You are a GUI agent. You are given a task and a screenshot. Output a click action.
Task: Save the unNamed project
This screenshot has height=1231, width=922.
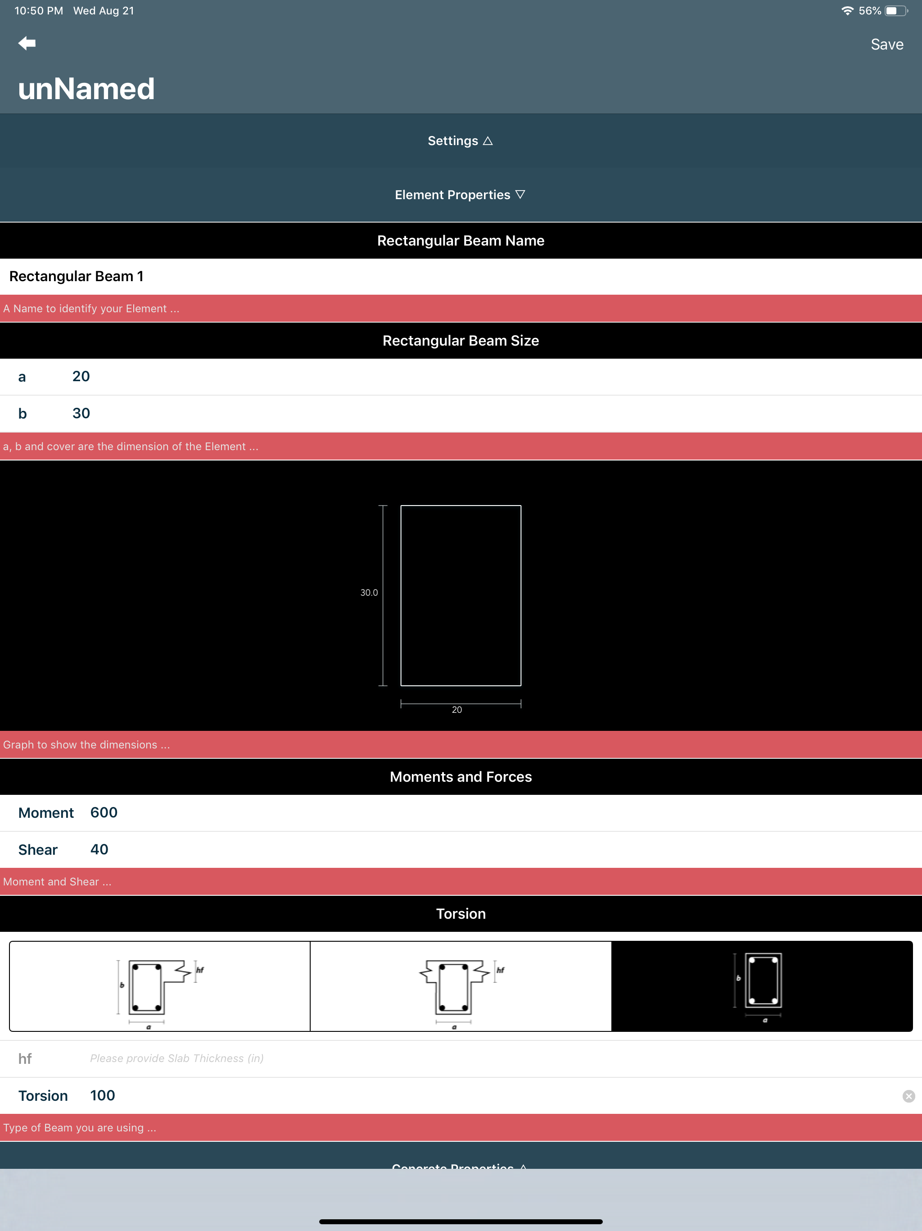coord(886,45)
